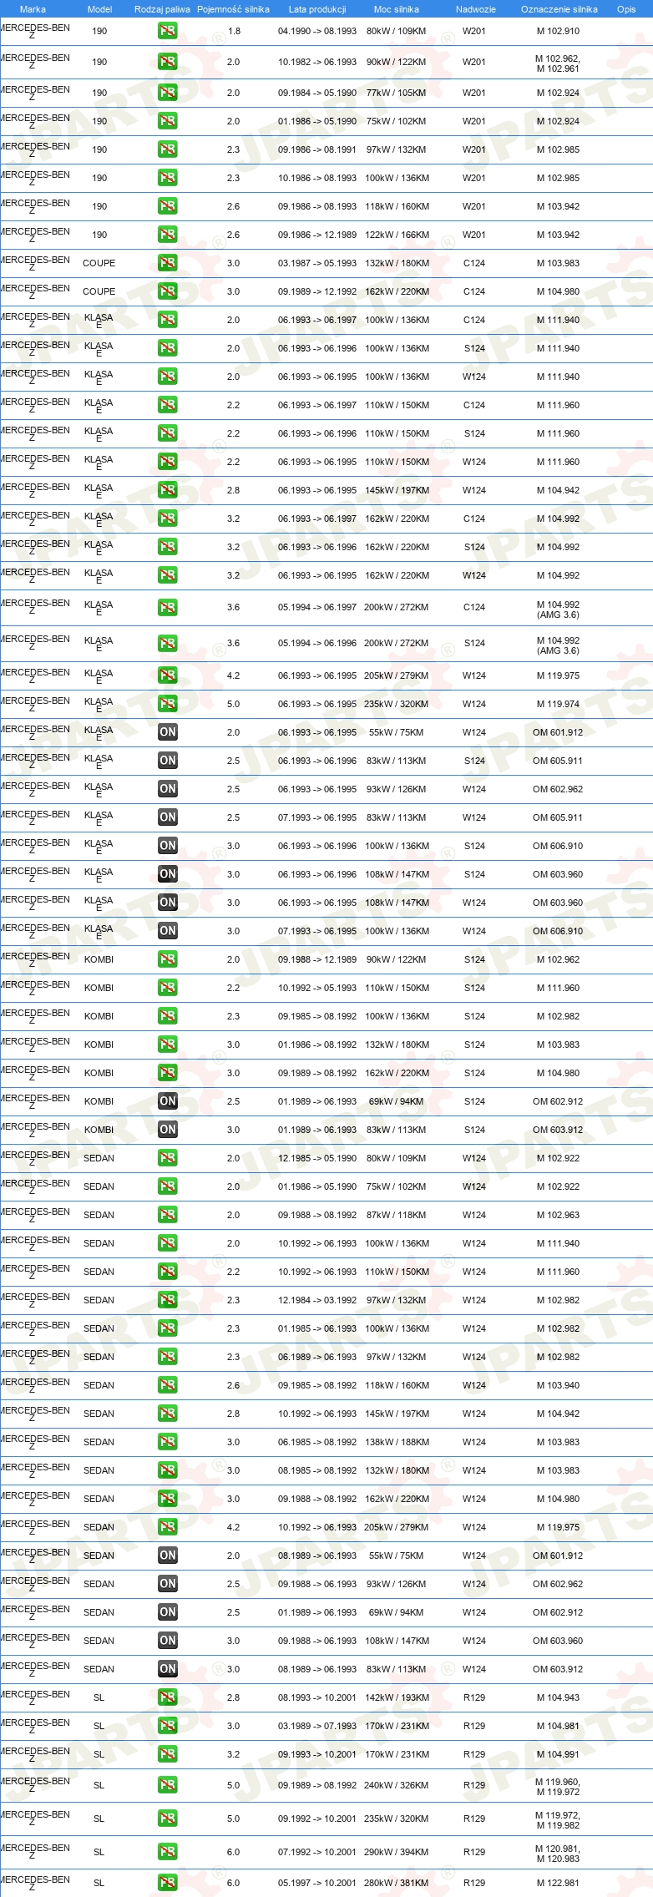Click petrol icon in SEDAN 4.2 row
This screenshot has height=1897, width=653.
(x=167, y=1527)
